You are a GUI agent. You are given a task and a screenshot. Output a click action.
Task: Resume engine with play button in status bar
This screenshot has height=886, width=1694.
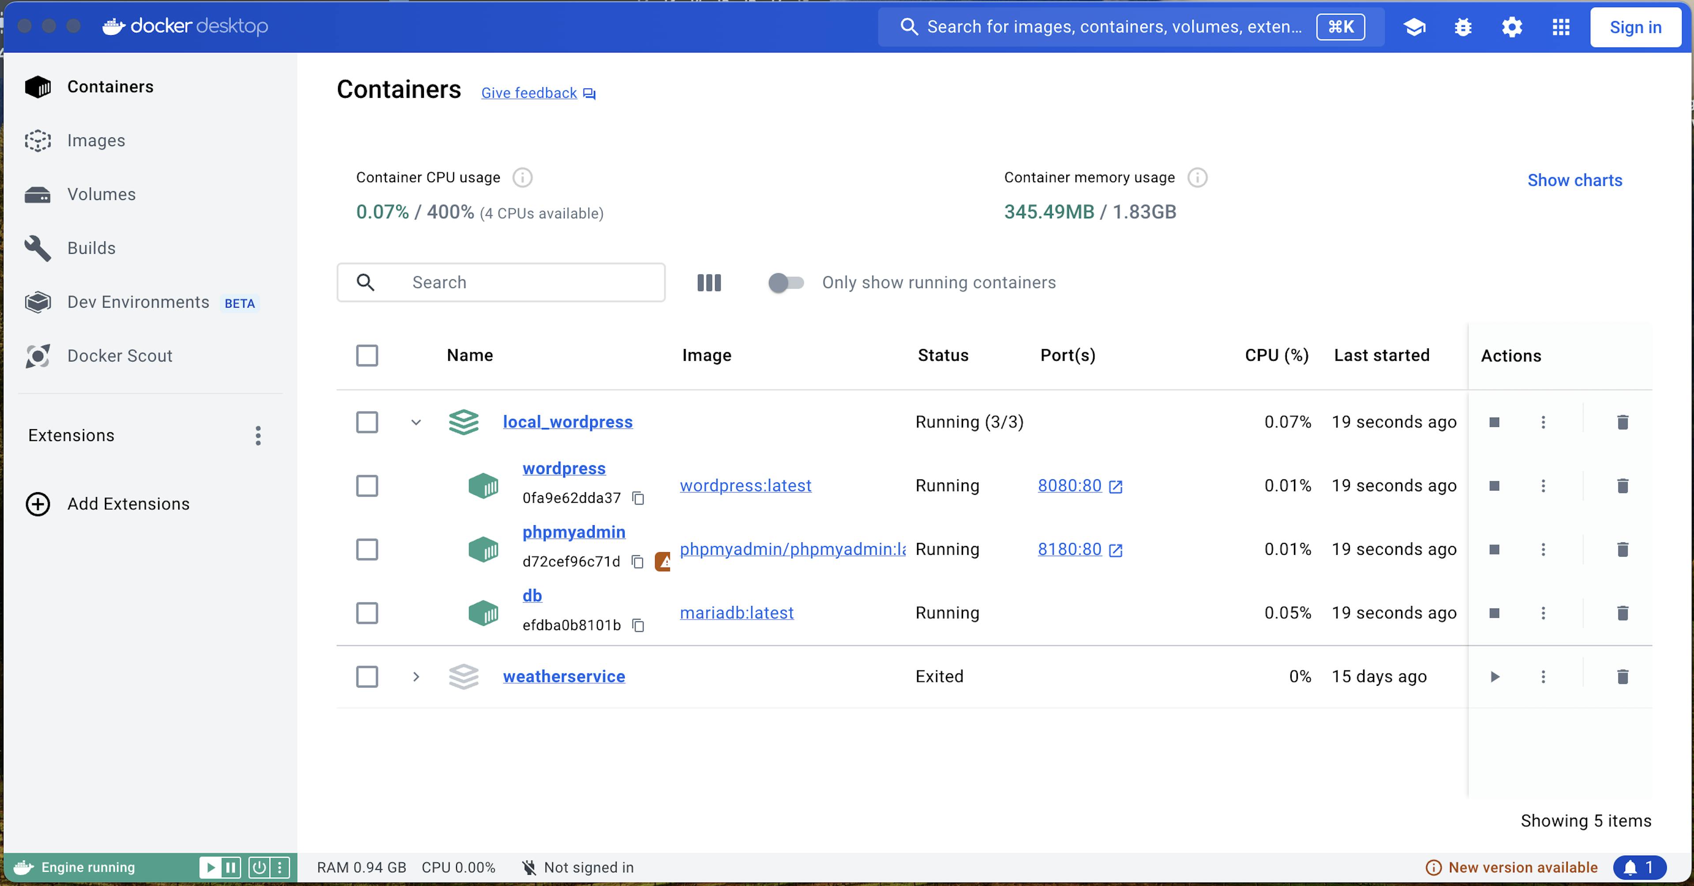pos(210,867)
